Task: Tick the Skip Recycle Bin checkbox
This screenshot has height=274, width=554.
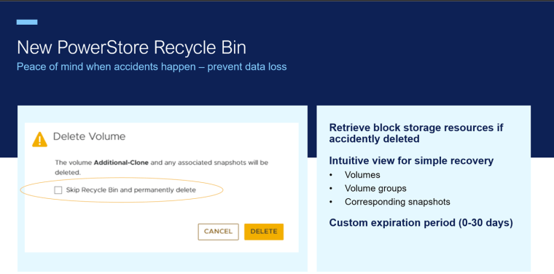Action: tap(58, 190)
